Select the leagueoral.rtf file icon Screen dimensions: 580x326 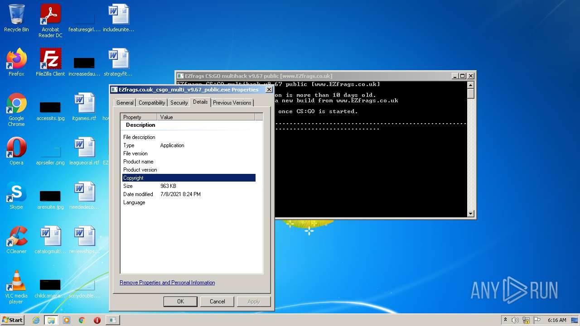click(84, 151)
